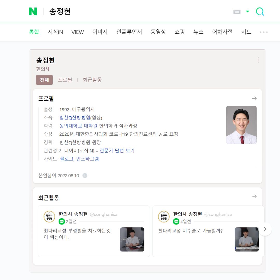The width and height of the screenshot is (280, 280).
Task: Switch to the 프로필 filter
Action: tap(65, 80)
